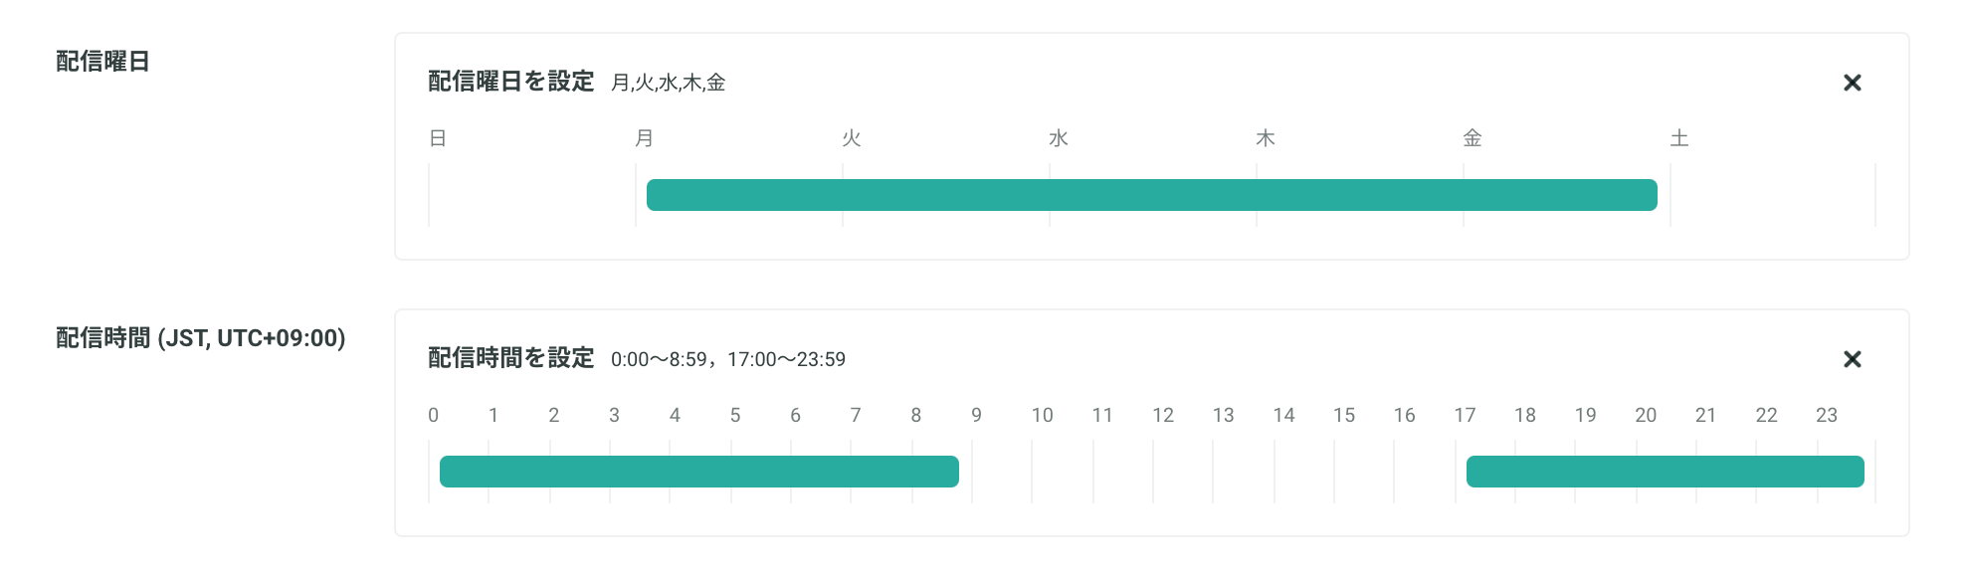Select the 14 o'clock hour slot
Image resolution: width=1966 pixels, height=583 pixels.
coord(1303,472)
